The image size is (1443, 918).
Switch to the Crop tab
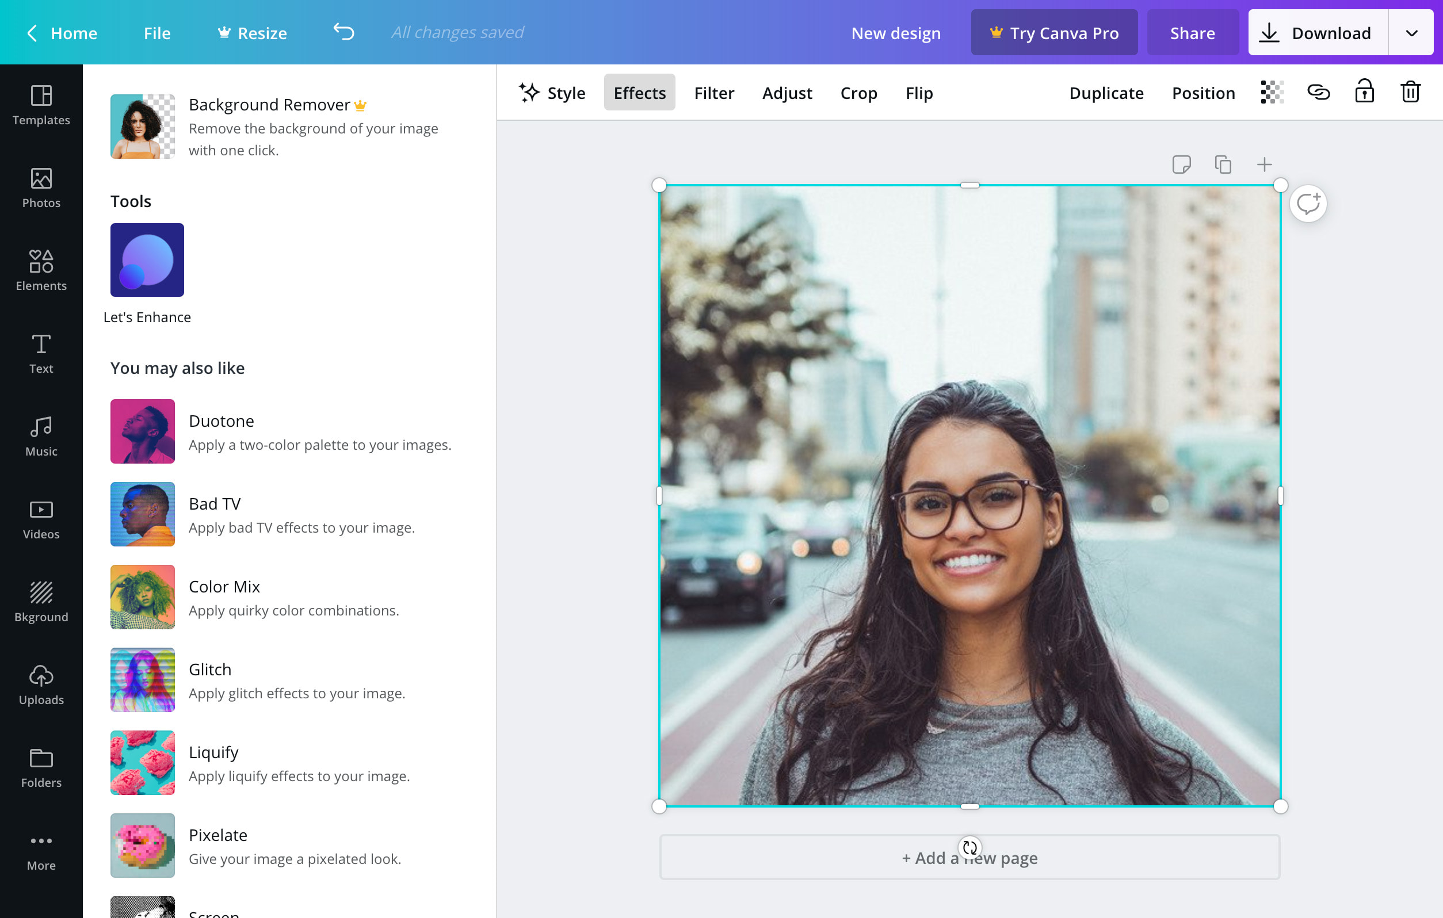859,93
